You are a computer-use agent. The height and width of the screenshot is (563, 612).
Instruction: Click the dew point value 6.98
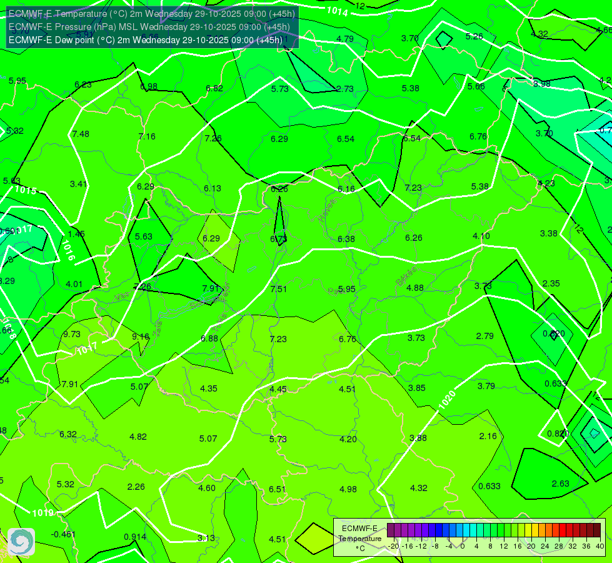[x=149, y=86]
